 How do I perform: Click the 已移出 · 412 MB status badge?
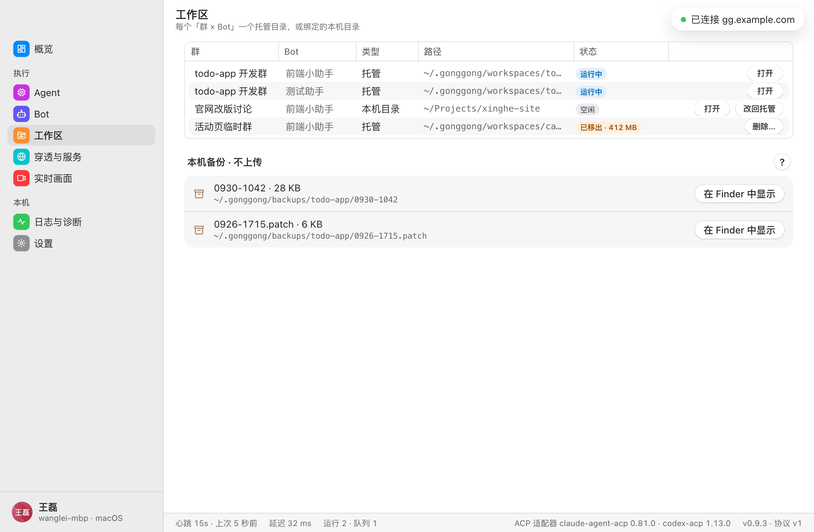[608, 127]
